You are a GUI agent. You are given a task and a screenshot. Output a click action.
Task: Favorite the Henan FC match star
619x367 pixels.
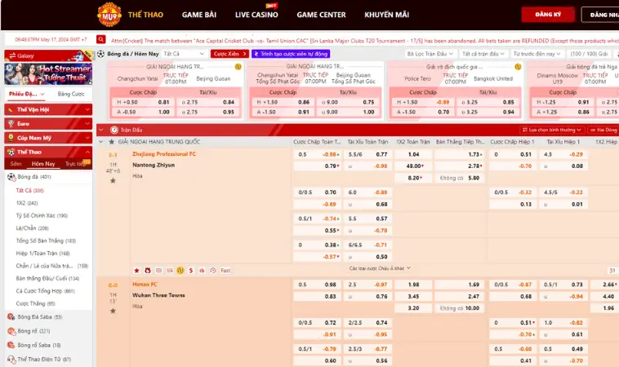point(113,311)
